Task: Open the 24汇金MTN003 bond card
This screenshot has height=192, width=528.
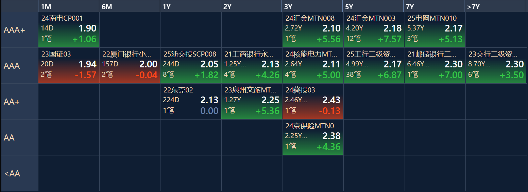Action: pos(374,30)
